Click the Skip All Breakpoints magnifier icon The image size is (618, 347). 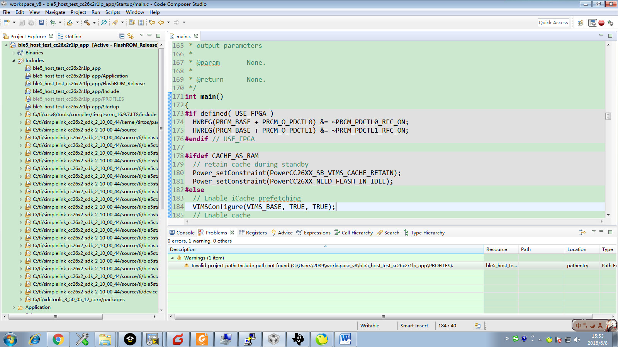pos(104,22)
